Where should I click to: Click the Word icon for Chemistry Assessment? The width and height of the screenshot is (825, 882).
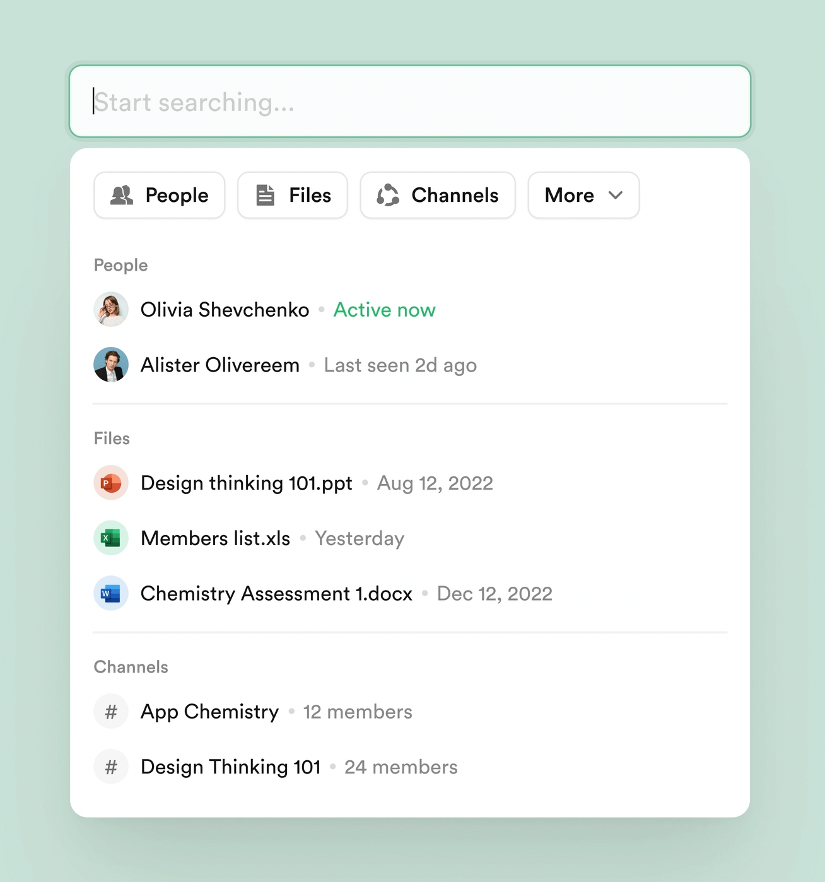(111, 594)
